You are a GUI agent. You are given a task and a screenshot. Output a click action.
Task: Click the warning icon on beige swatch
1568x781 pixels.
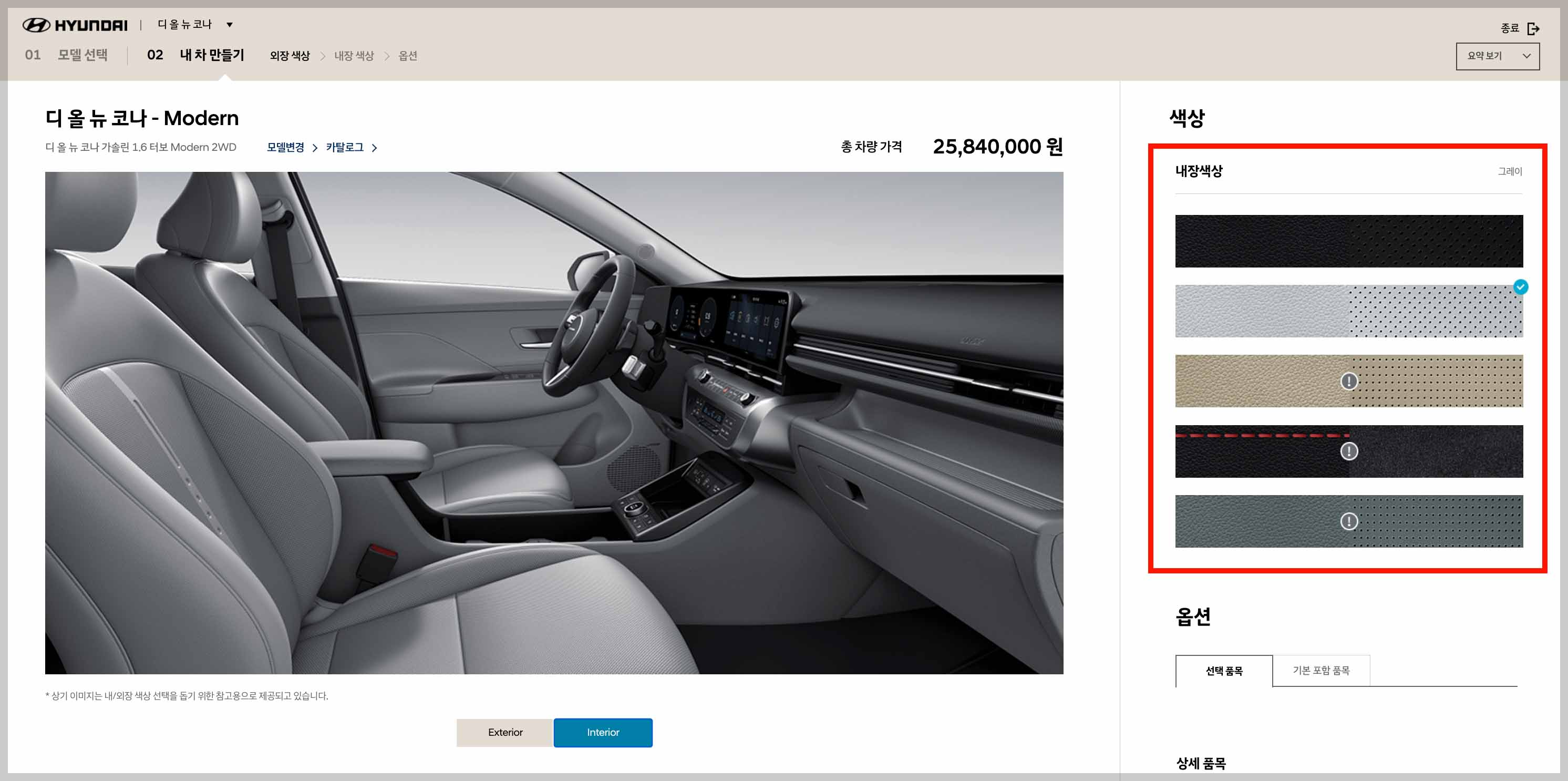[1349, 381]
